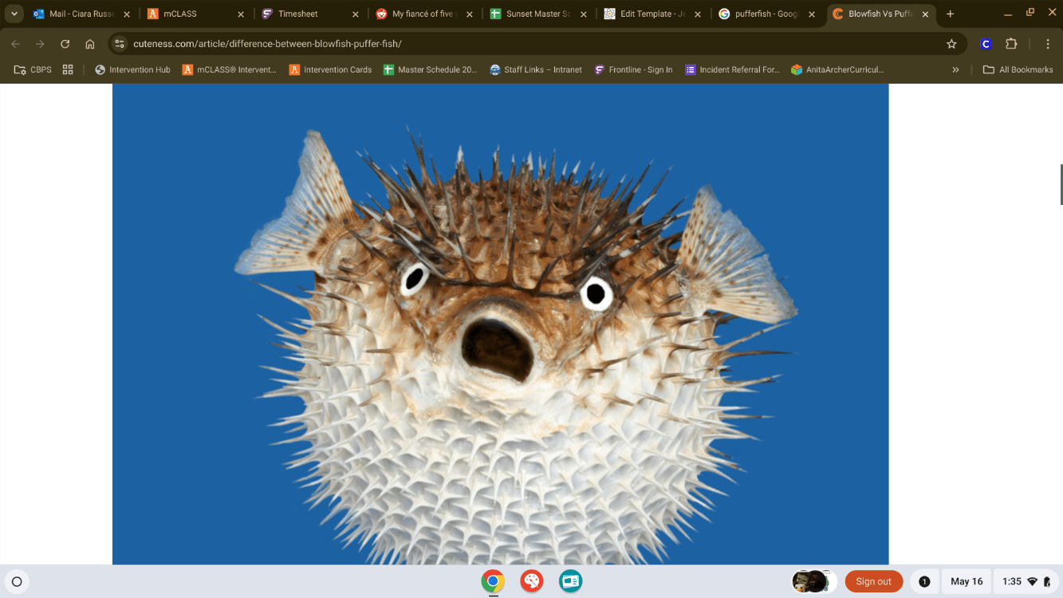Screen dimensions: 1063x598
Task: Open the CBPS bookmarks folder
Action: (33, 69)
